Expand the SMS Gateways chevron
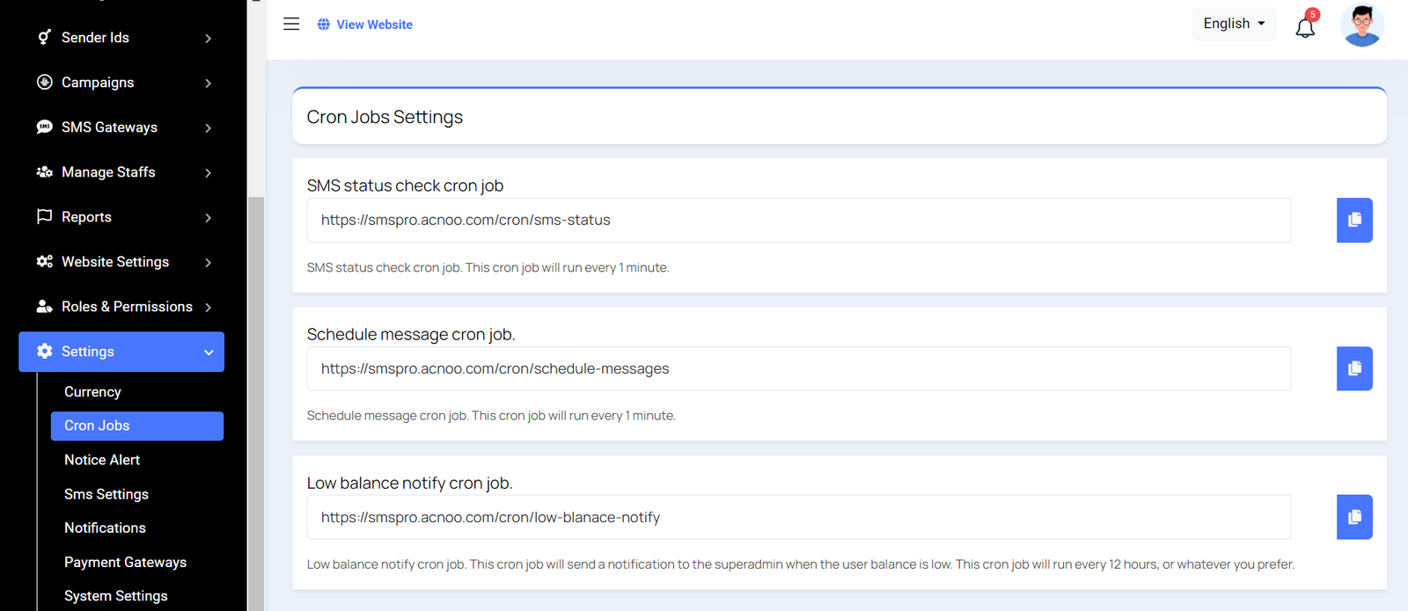This screenshot has height=611, width=1408. (208, 127)
